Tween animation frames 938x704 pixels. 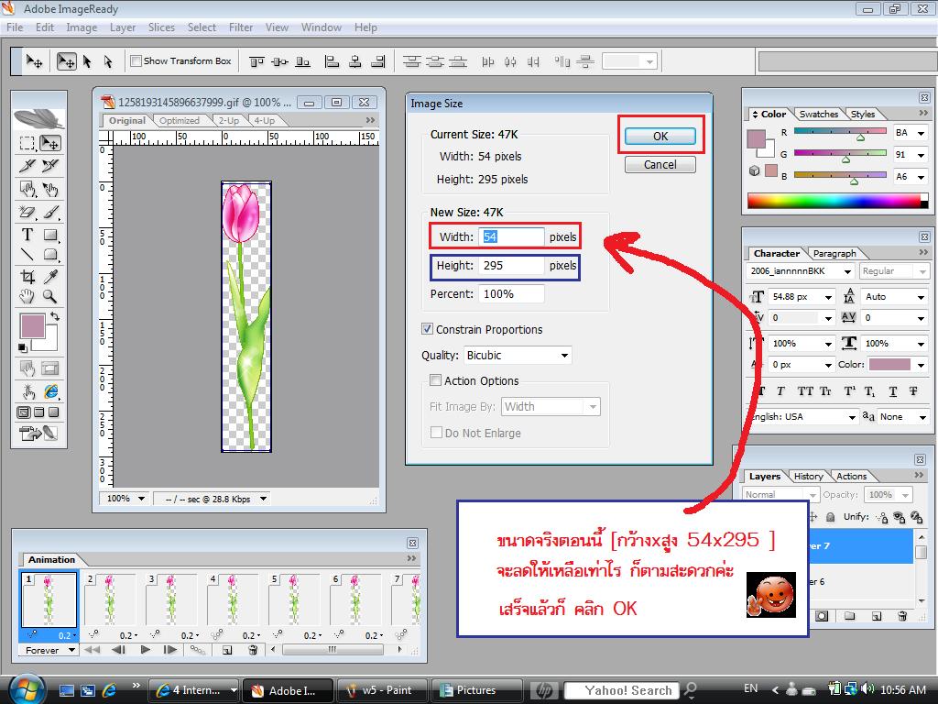(x=197, y=650)
